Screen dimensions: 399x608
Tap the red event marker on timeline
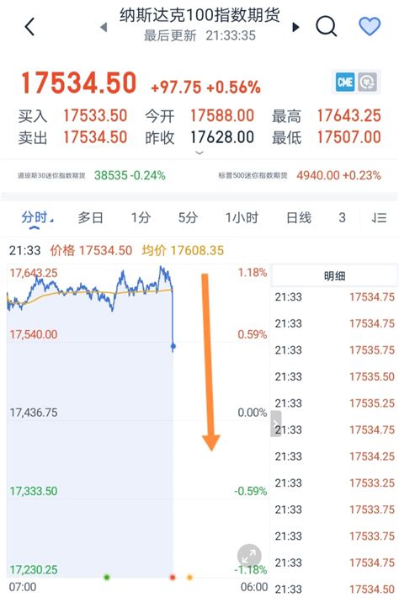pyautogui.click(x=173, y=578)
